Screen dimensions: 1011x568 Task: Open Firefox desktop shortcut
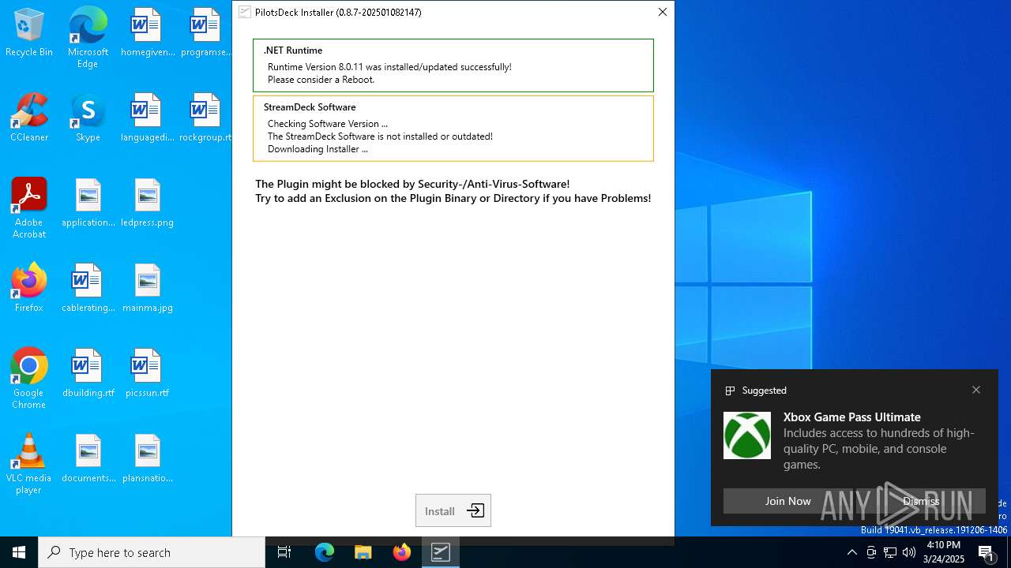click(x=29, y=289)
